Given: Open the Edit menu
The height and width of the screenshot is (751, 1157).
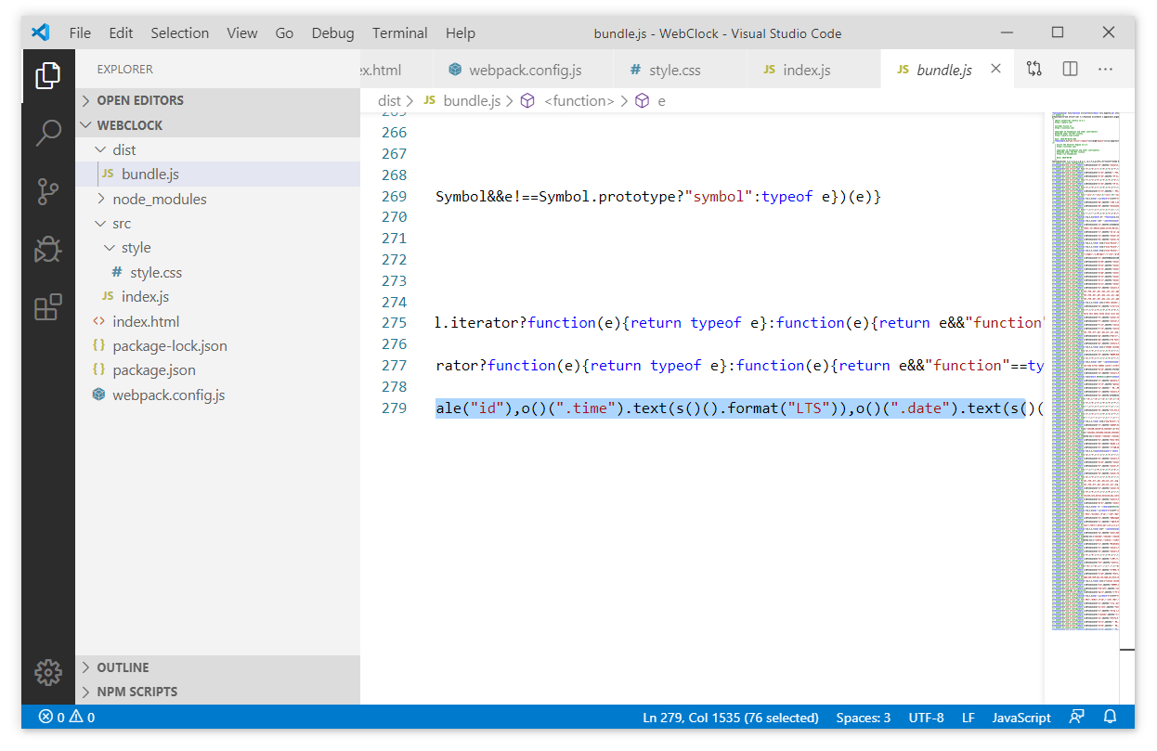Looking at the screenshot, I should pos(121,32).
